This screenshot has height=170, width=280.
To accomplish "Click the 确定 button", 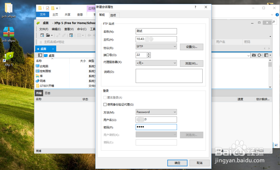I will tap(177, 163).
